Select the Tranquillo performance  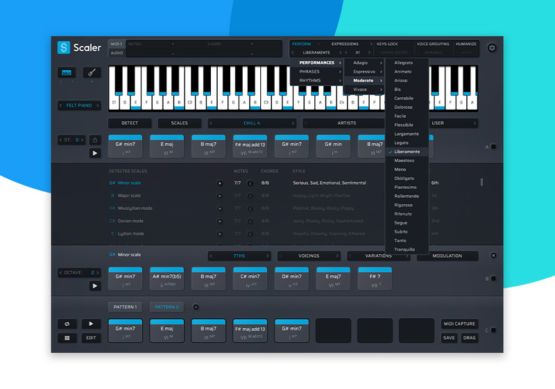point(407,249)
